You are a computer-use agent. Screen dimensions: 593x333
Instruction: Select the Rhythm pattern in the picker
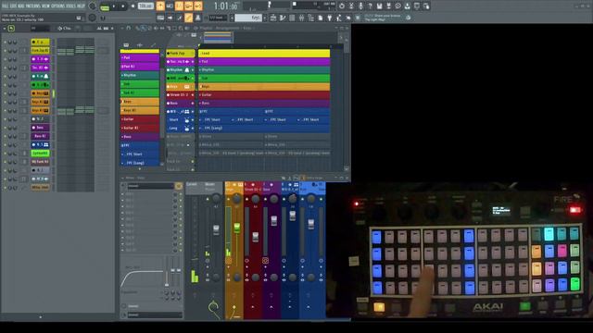point(140,75)
